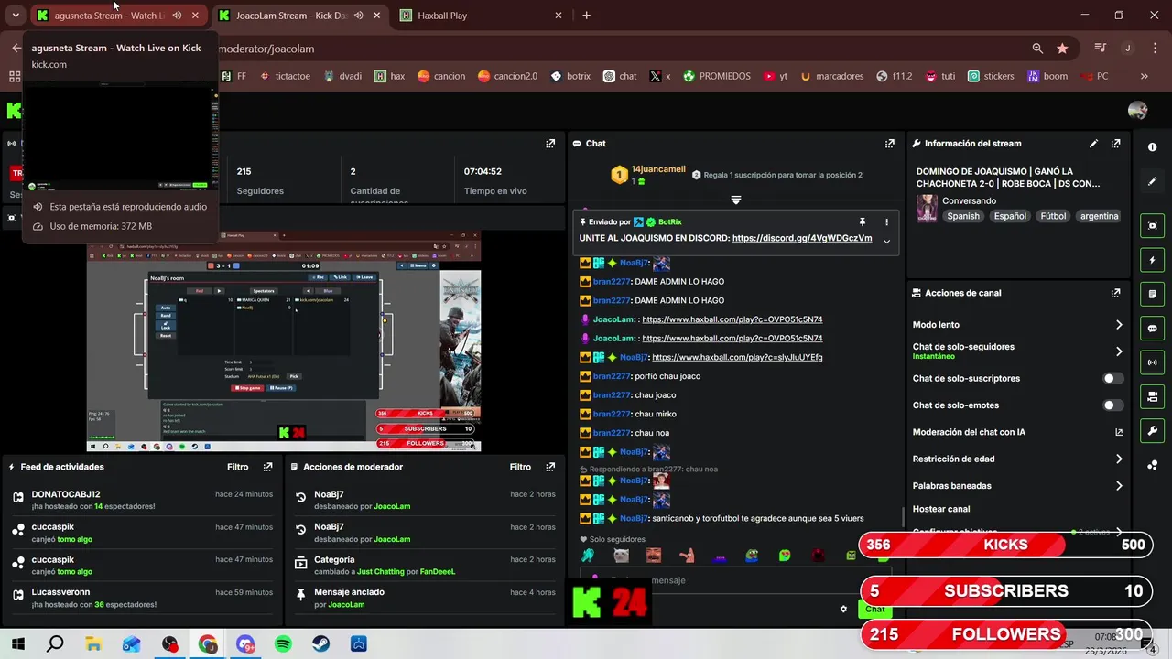The image size is (1172, 659).
Task: Open NoaBj7's haxball link in chat
Action: 737,357
